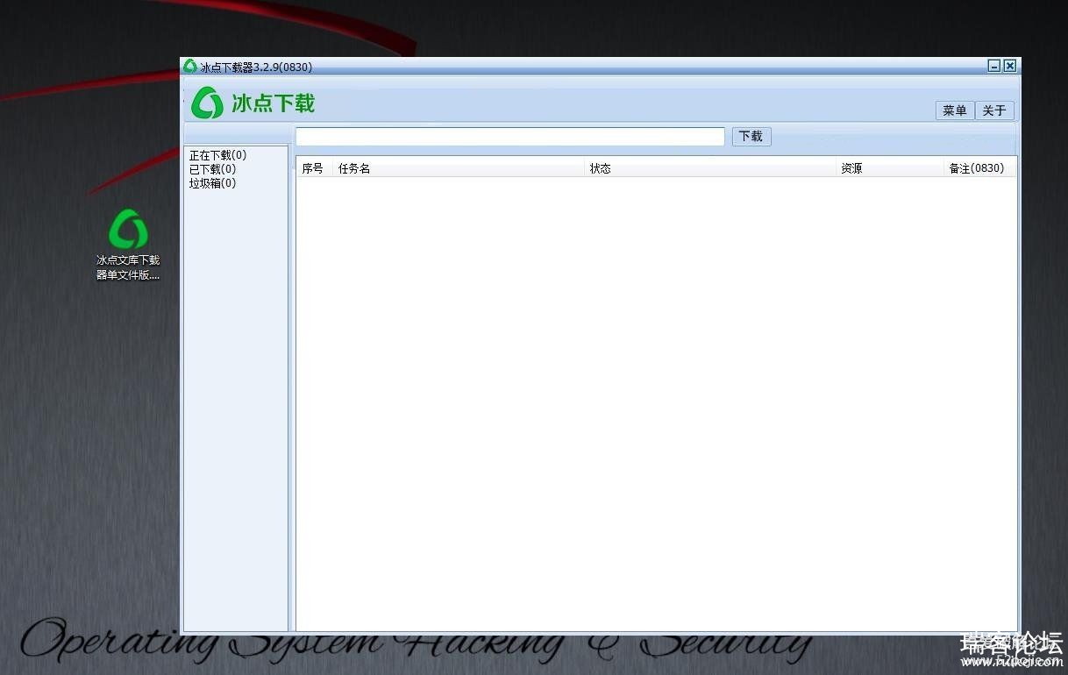Select 垃圾箱(0) in the sidebar

point(213,183)
